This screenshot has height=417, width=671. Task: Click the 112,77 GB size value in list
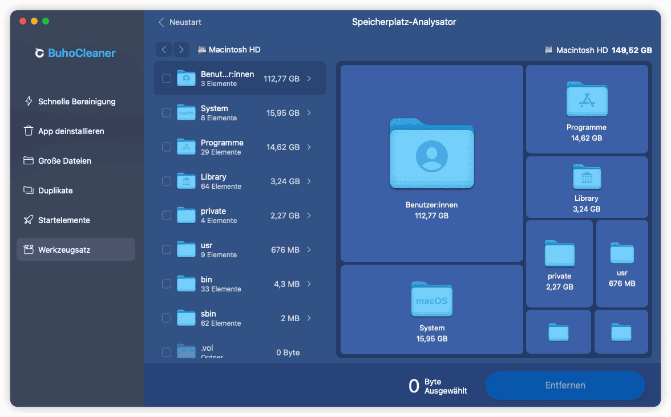coord(282,79)
